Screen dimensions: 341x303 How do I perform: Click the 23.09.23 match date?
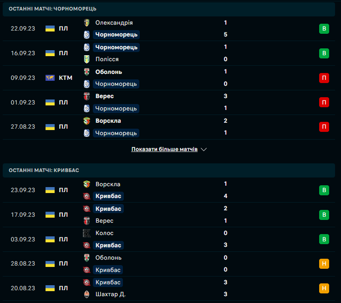point(23,190)
